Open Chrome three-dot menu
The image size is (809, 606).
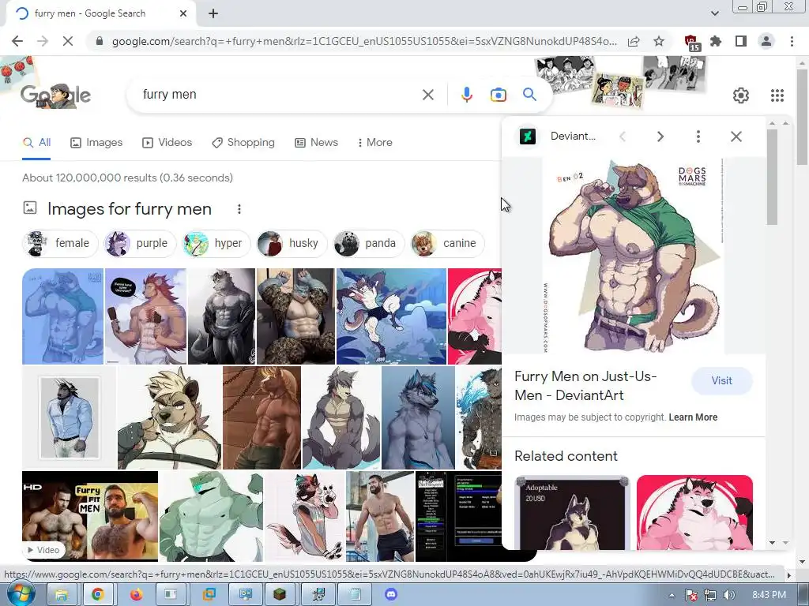[x=792, y=41]
